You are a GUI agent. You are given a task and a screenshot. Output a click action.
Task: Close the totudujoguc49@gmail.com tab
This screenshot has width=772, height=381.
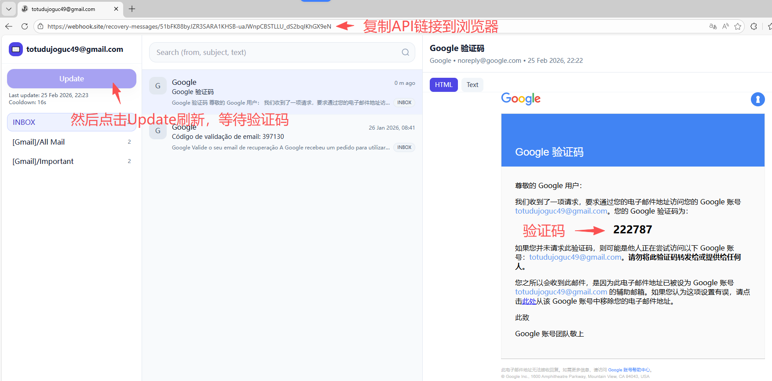tap(116, 9)
